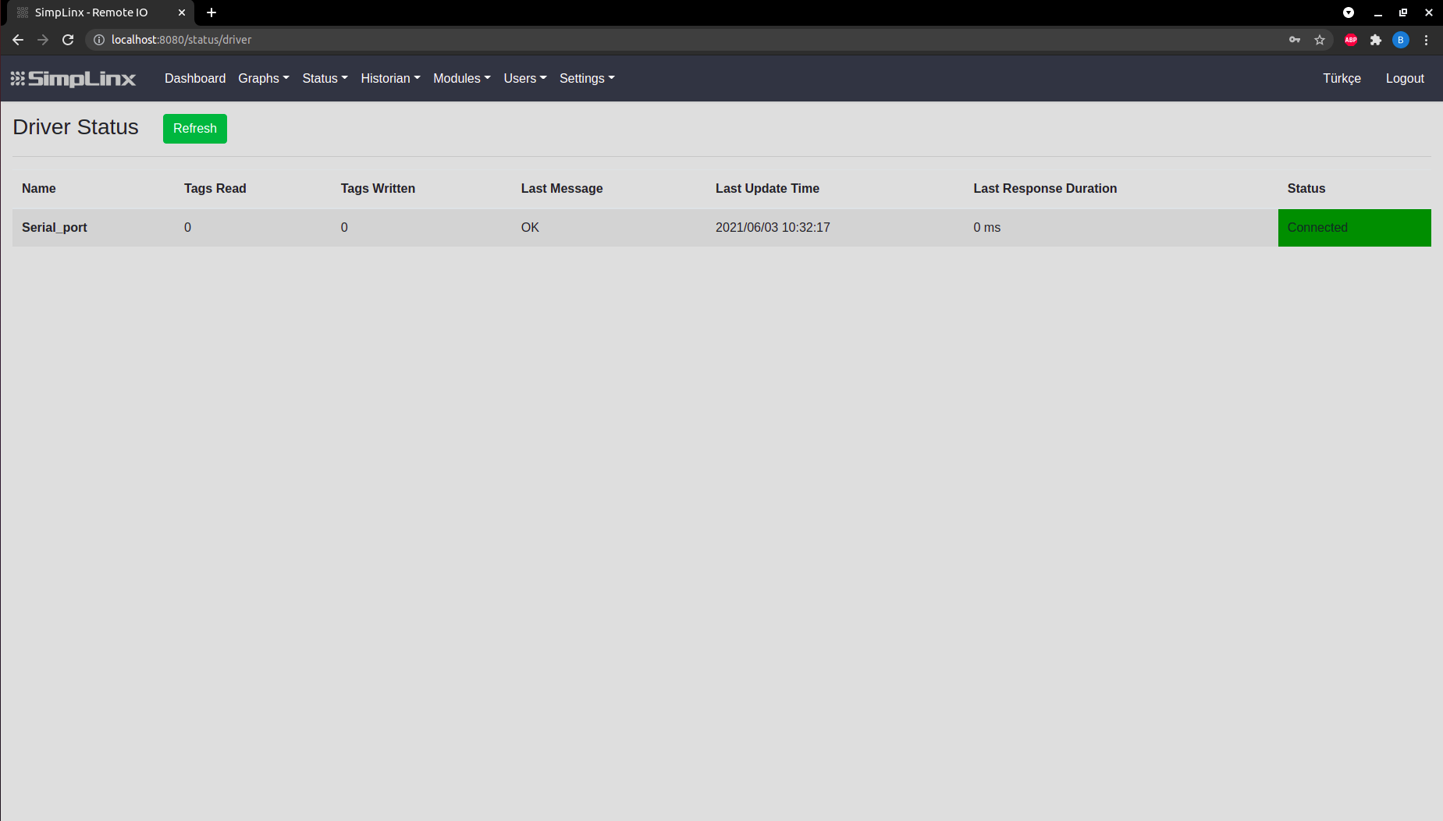Click the Tags Written column header
Screen dimensions: 1443x821
[x=378, y=189]
